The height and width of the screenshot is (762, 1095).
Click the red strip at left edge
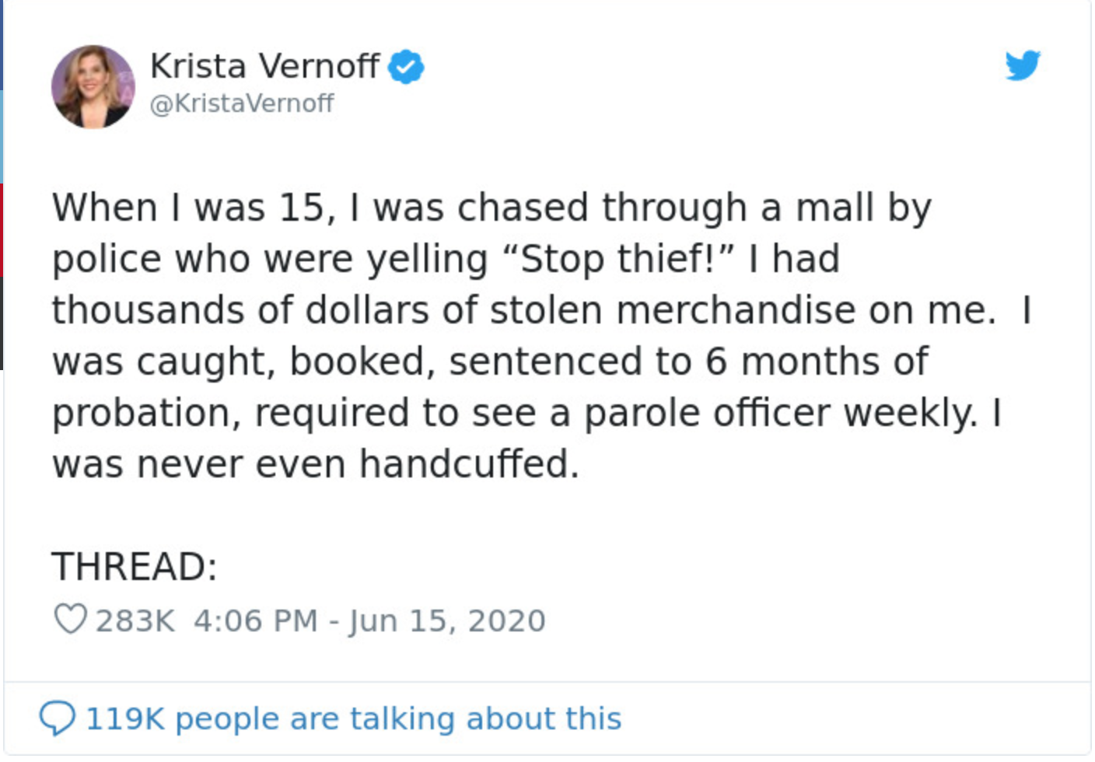tap(2, 229)
